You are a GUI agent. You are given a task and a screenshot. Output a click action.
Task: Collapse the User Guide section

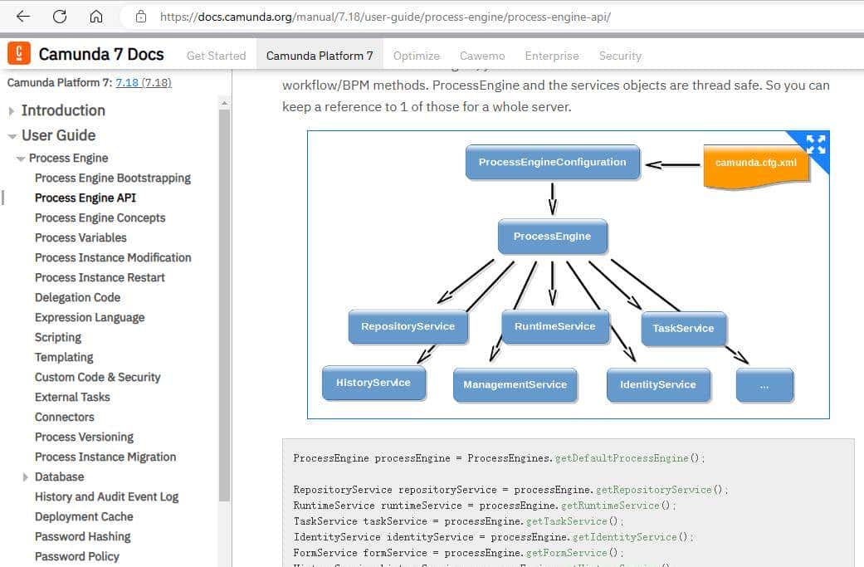point(12,136)
